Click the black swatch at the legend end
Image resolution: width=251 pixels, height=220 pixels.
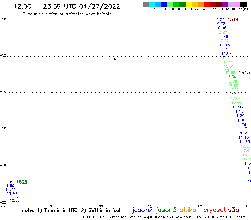pyautogui.click(x=244, y=4)
